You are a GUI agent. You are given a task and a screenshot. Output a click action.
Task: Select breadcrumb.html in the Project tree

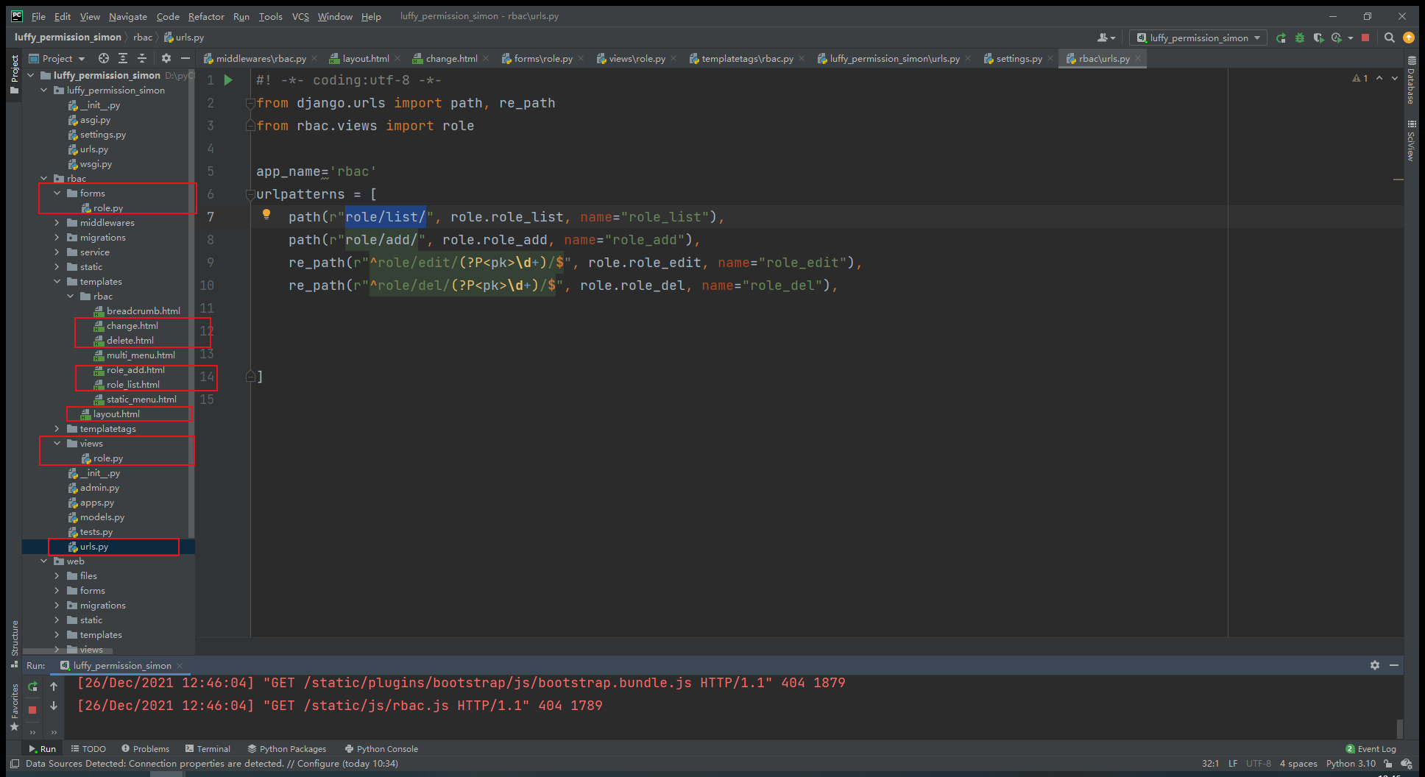coord(137,311)
